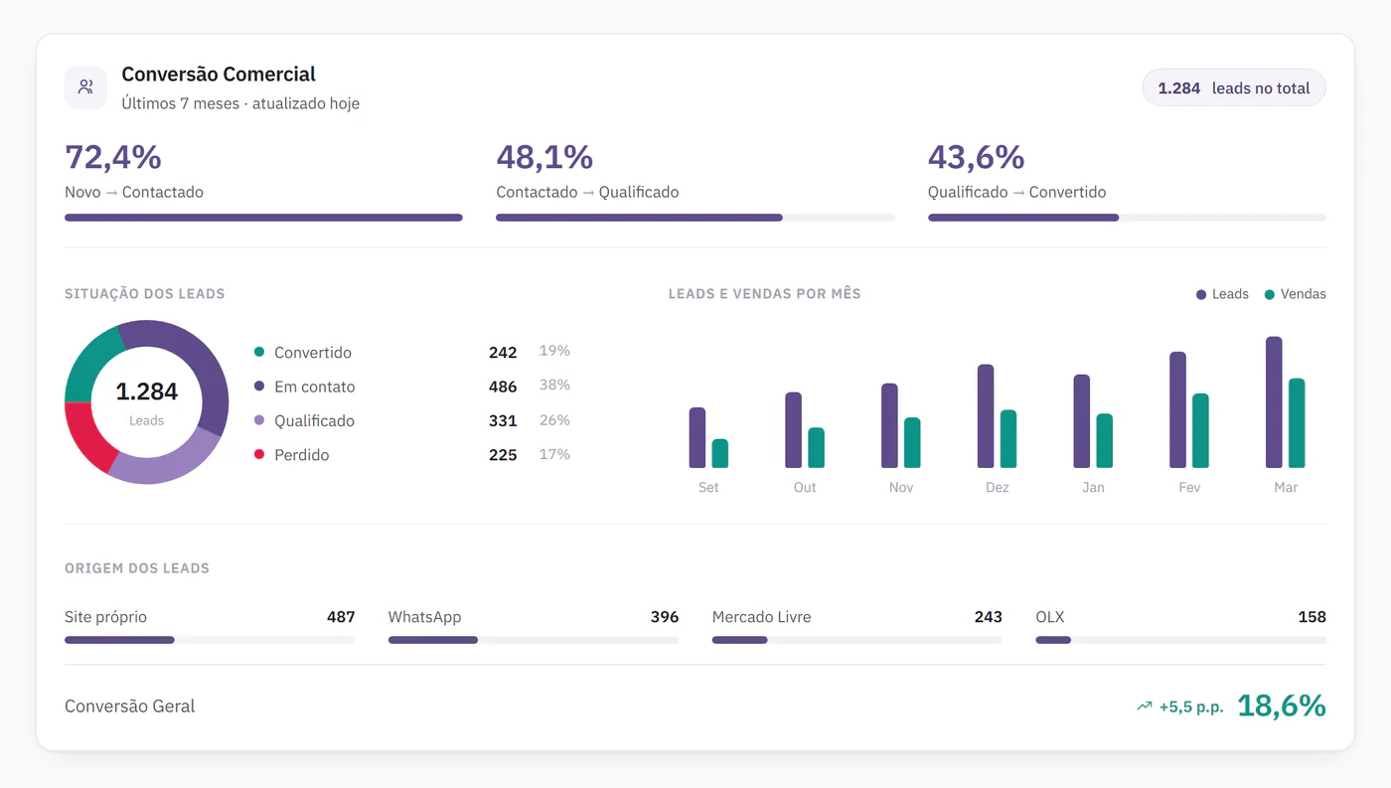The height and width of the screenshot is (788, 1391).
Task: Select the Contactado → Qualificado progress bar
Action: tap(695, 218)
